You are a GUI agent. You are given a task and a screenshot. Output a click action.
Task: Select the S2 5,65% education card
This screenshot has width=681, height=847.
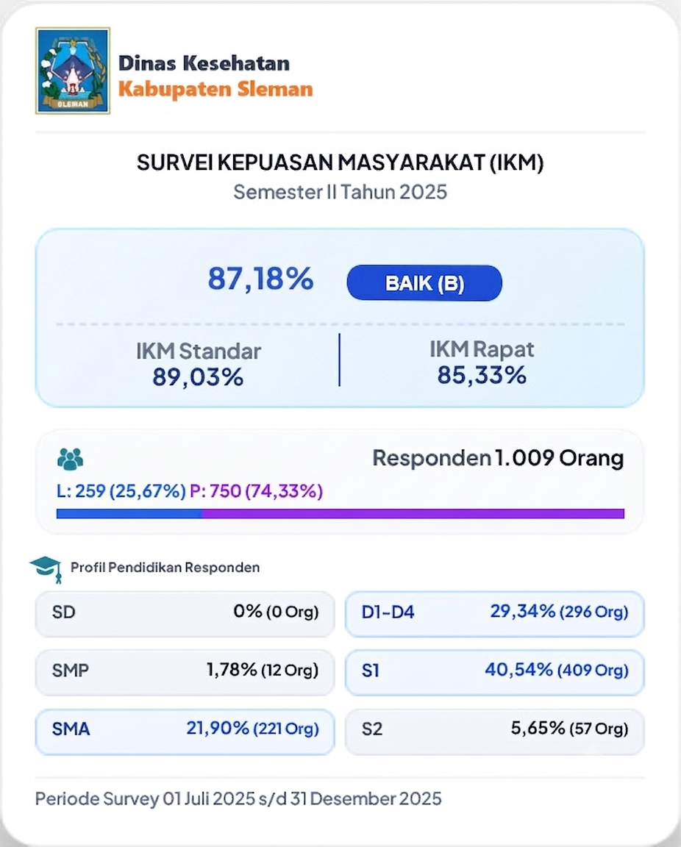click(x=494, y=730)
